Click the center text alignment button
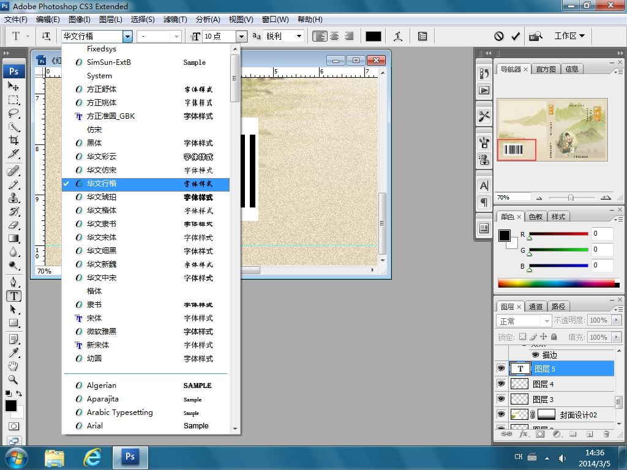 [334, 36]
